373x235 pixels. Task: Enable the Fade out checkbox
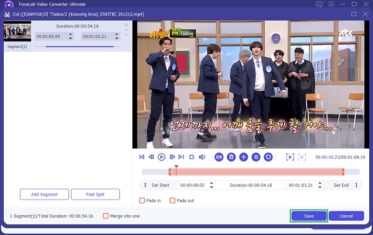(172, 201)
